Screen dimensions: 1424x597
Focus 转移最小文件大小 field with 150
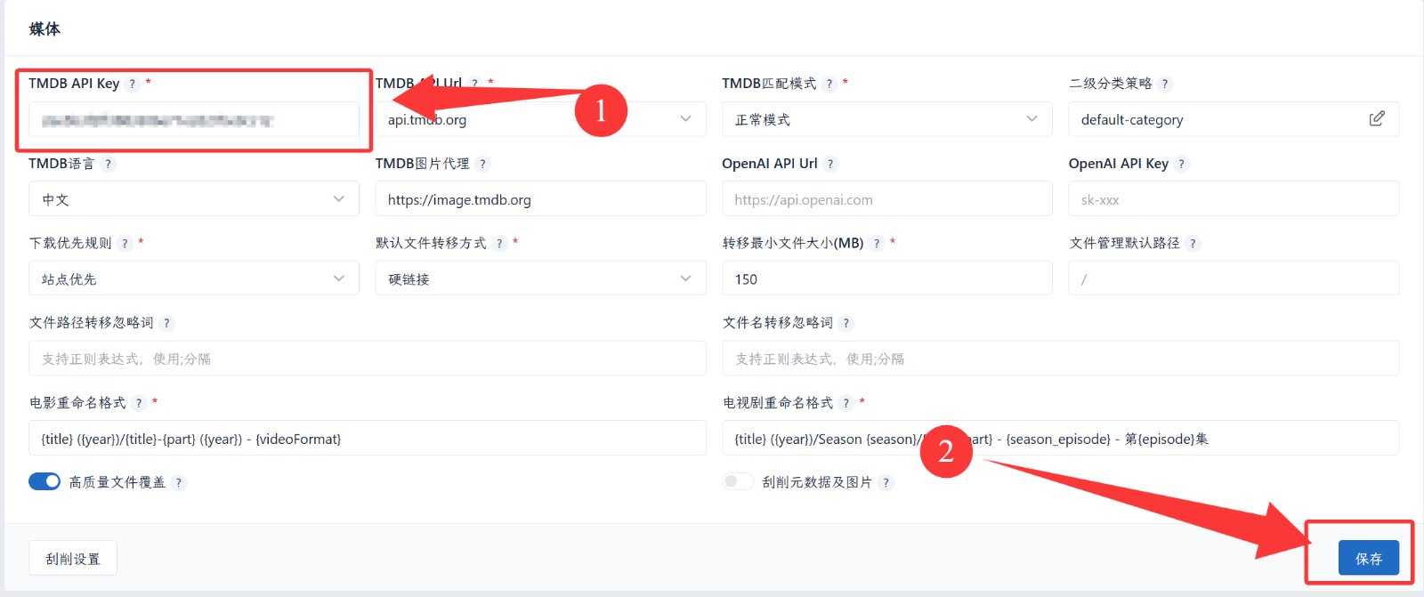coord(887,278)
